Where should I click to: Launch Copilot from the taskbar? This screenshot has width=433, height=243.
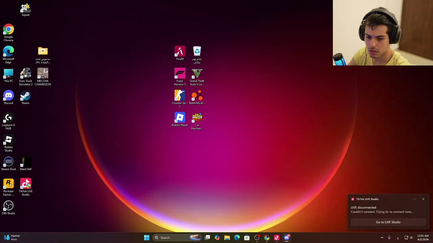[217, 238]
